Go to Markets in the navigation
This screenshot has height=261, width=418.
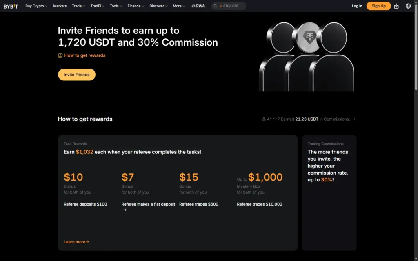coord(60,6)
